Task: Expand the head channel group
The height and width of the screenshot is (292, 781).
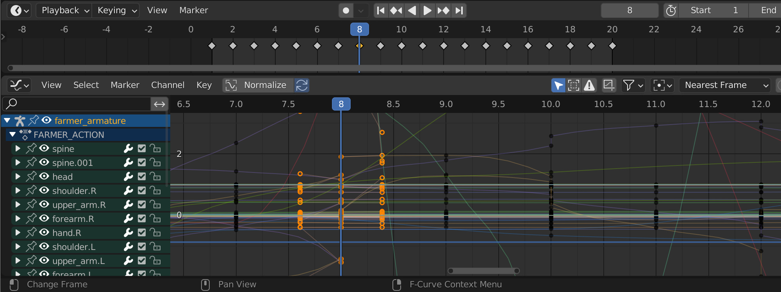Action: 18,177
